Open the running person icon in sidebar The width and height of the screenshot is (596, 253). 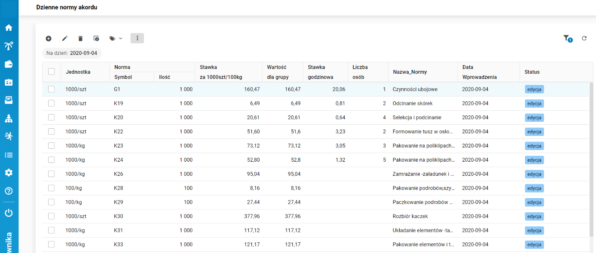tap(9, 136)
